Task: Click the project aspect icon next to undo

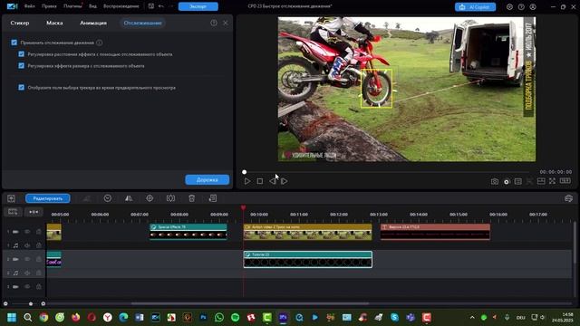Action: tap(151, 6)
